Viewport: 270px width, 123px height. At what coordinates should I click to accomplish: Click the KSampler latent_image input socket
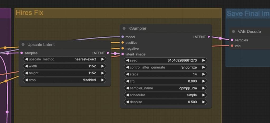point(123,54)
